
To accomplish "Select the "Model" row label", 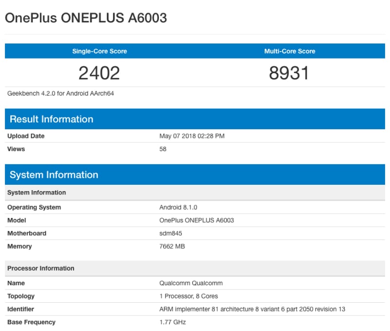I will (17, 220).
